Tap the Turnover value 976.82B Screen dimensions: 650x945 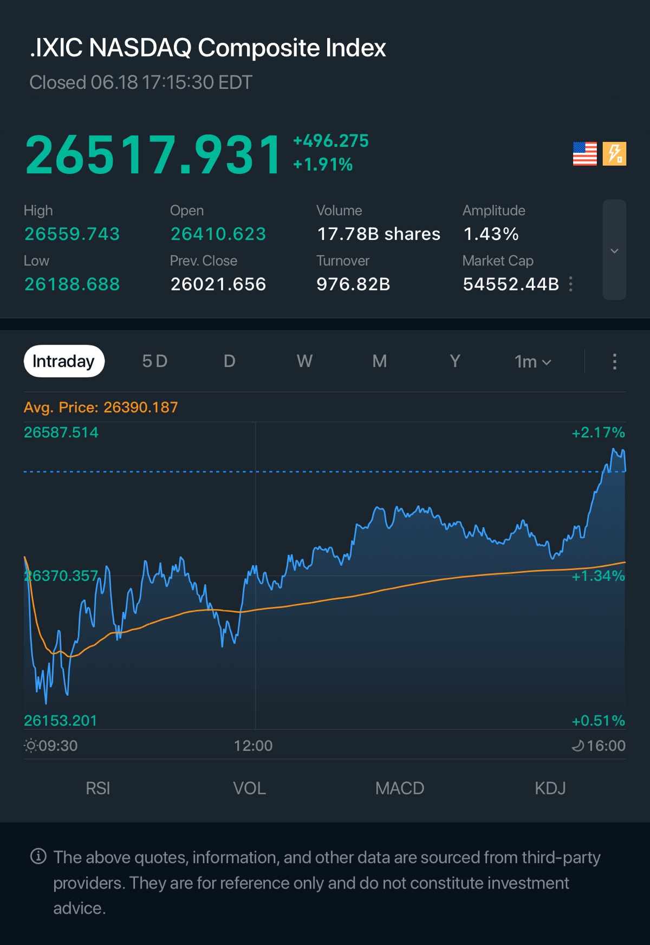click(x=353, y=284)
